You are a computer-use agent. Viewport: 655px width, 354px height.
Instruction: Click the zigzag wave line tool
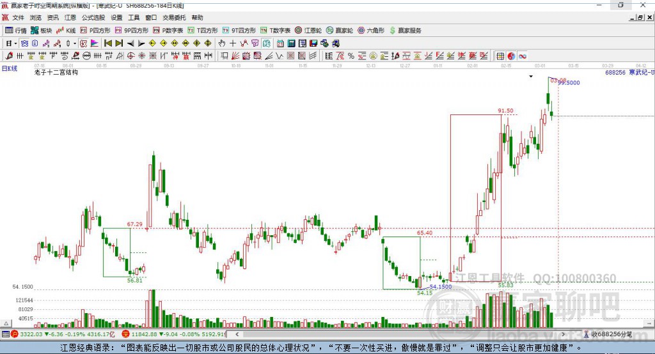tap(280, 56)
